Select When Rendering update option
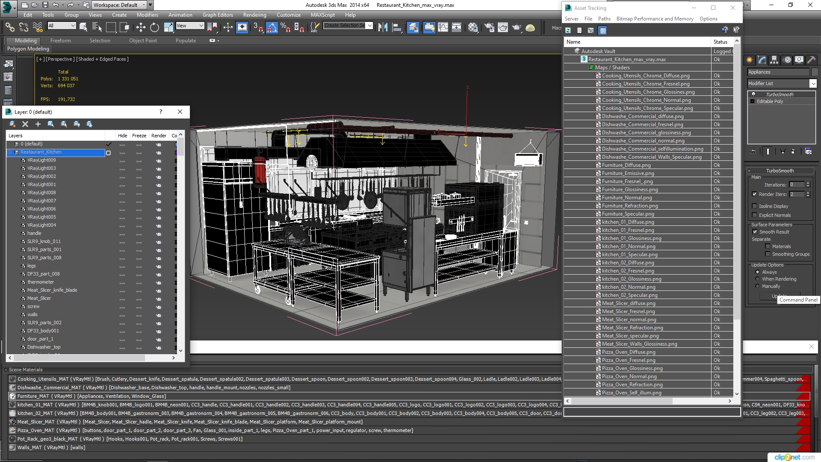Image resolution: width=821 pixels, height=462 pixels. (x=758, y=279)
